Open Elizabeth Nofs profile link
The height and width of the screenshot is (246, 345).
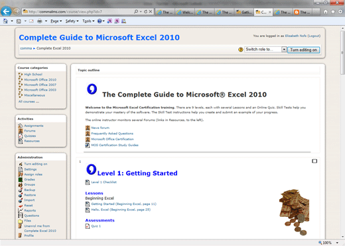click(296, 36)
